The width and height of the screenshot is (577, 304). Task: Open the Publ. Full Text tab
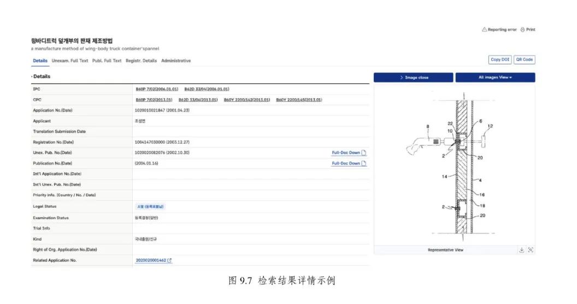107,61
